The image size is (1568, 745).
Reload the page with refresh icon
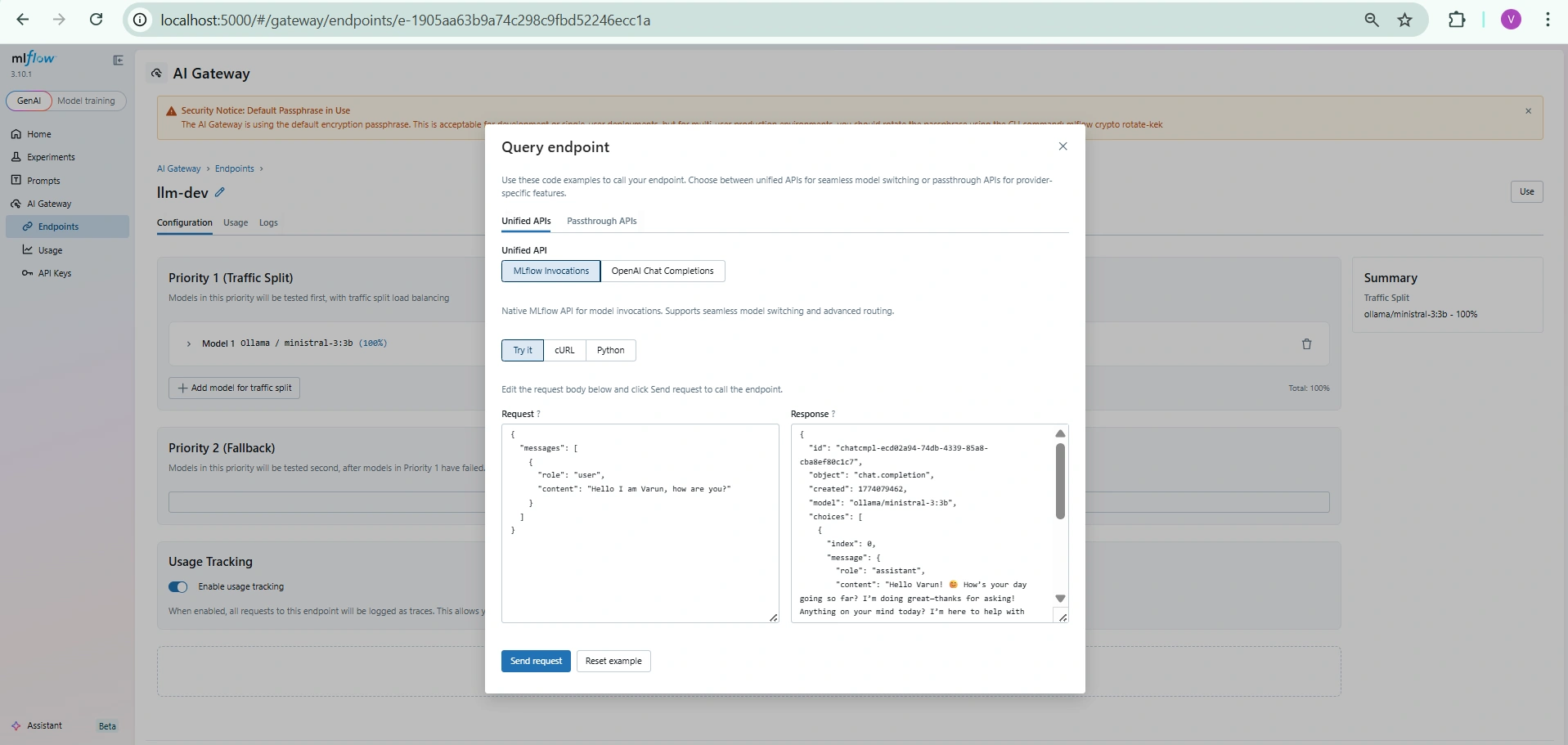pyautogui.click(x=96, y=20)
